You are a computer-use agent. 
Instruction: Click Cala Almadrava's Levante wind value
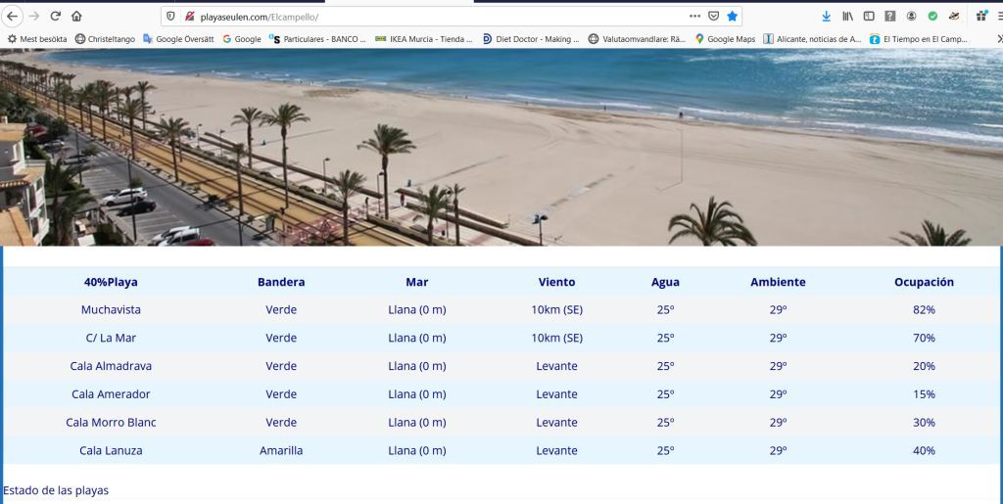coord(556,366)
